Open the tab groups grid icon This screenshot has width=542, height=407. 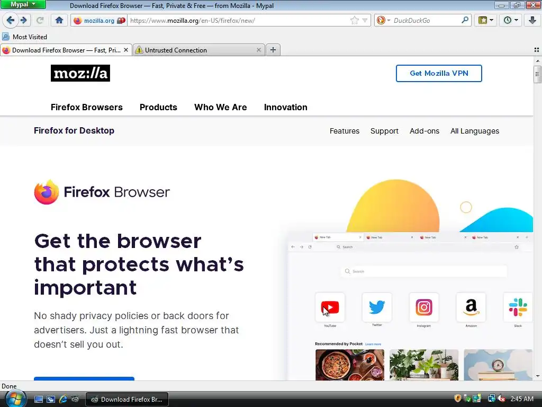tap(537, 50)
